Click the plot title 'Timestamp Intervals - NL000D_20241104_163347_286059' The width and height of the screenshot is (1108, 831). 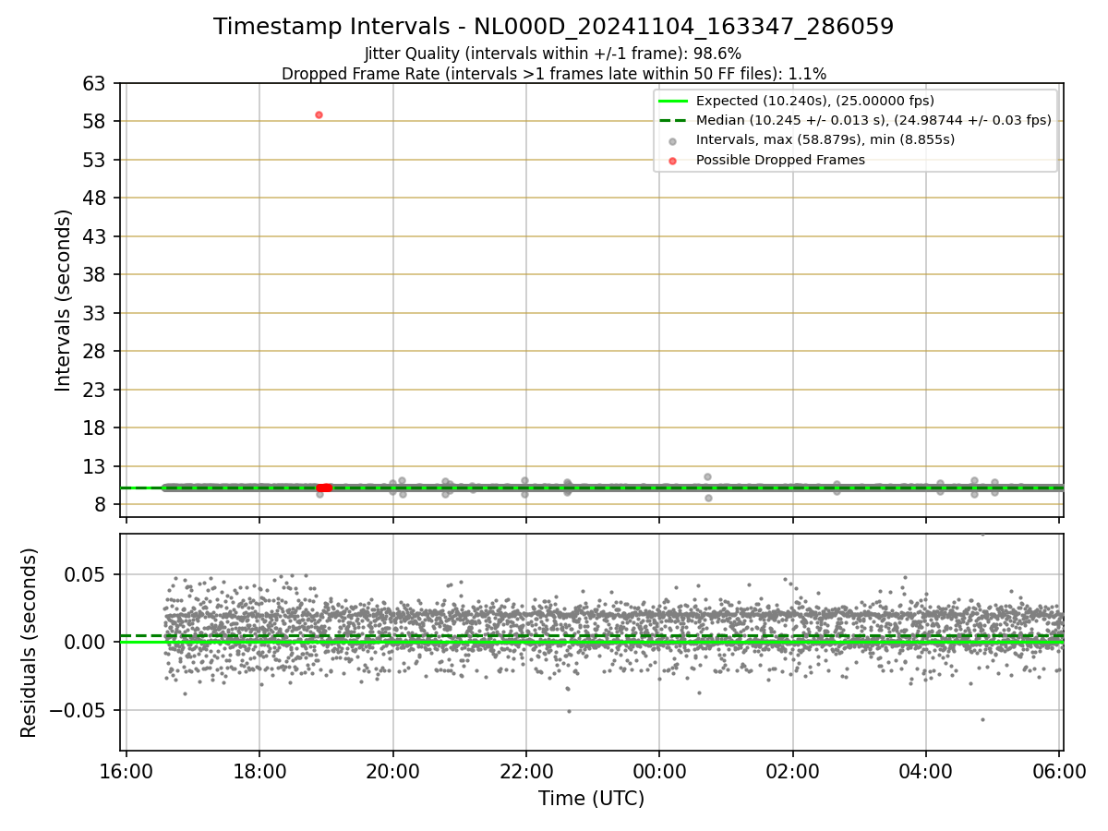(x=553, y=27)
